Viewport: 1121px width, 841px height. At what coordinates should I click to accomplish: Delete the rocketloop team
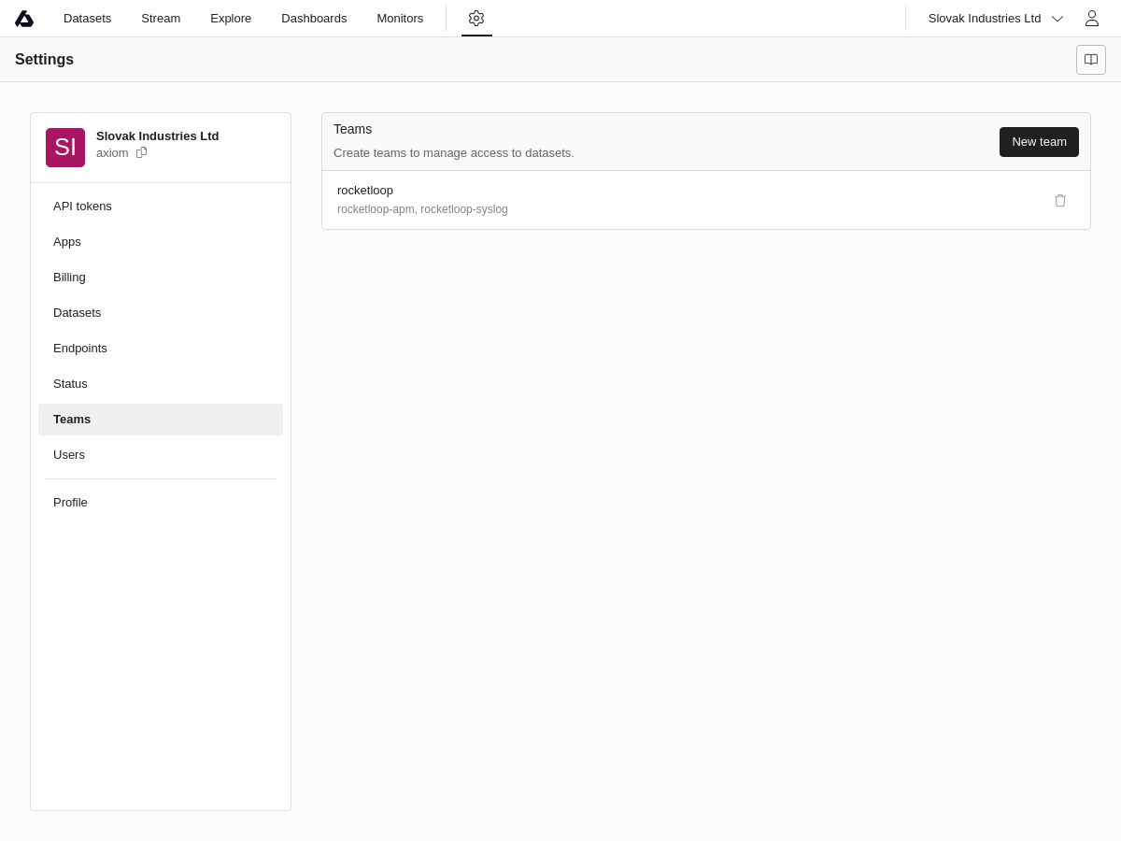1059,200
